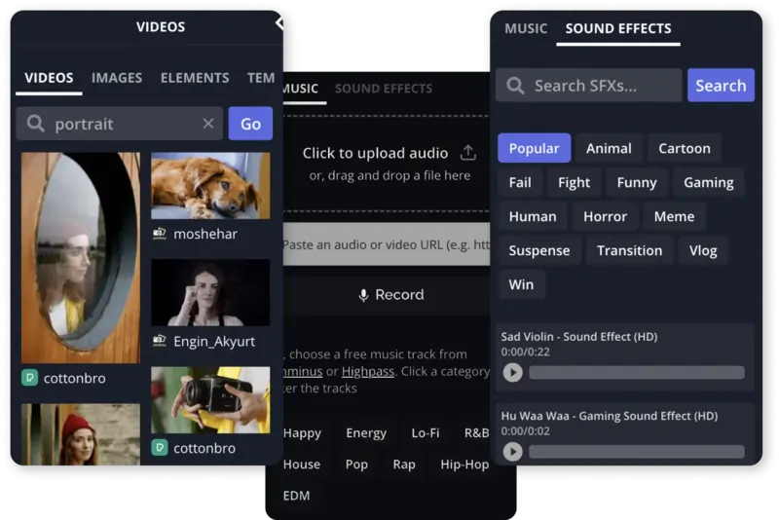Screen dimensions: 779x520
Task: Open the Elements tab
Action: pos(195,78)
